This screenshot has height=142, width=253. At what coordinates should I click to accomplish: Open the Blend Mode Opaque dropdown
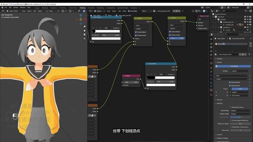240,110
